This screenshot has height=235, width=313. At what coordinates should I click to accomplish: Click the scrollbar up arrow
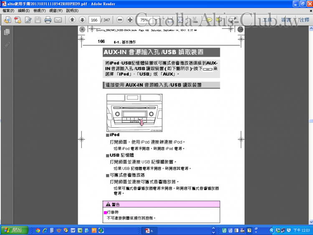tap(311, 28)
